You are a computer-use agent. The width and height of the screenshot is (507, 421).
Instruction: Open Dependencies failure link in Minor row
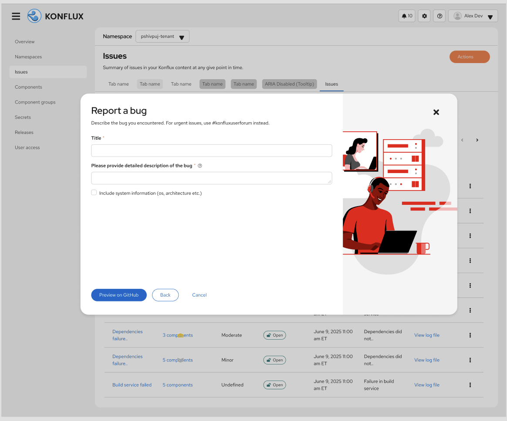tap(127, 360)
